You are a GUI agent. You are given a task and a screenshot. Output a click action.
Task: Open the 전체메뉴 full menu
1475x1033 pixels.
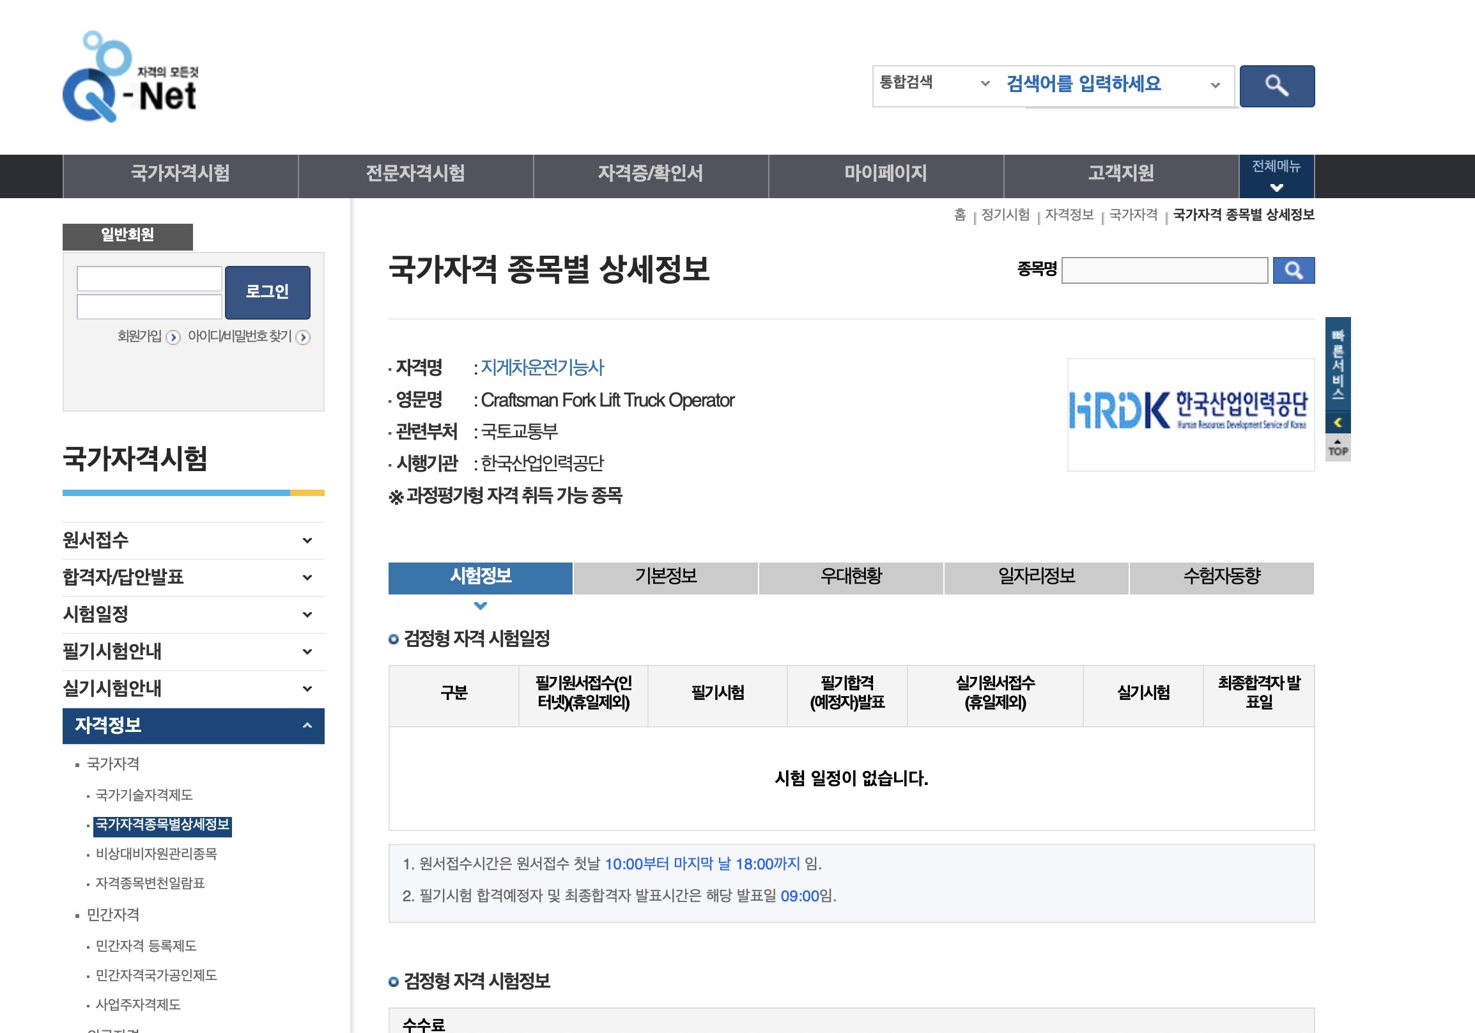tap(1276, 175)
